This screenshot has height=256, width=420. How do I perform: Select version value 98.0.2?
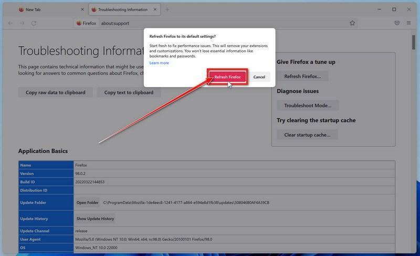[x=80, y=174]
